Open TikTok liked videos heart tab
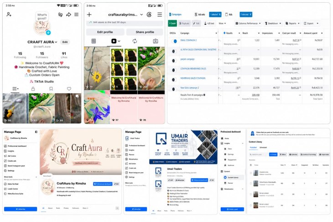This screenshot has height=222, width=333. pyautogui.click(x=69, y=89)
